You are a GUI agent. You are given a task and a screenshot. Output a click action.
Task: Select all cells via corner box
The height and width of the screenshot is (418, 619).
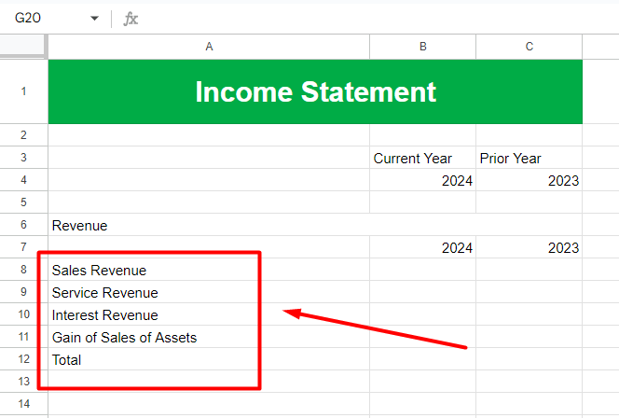[23, 47]
